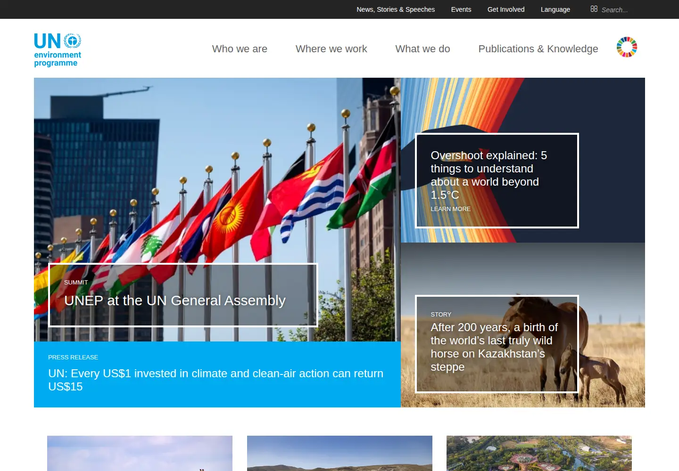The height and width of the screenshot is (471, 679).
Task: Expand Publications & Knowledge menu
Action: click(538, 49)
